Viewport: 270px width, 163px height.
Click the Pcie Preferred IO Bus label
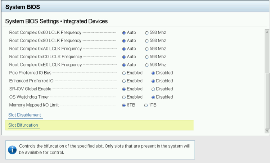[30, 73]
